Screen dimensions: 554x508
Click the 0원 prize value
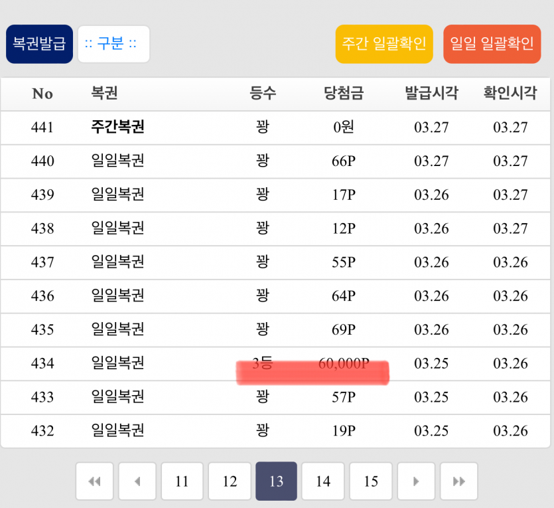344,127
